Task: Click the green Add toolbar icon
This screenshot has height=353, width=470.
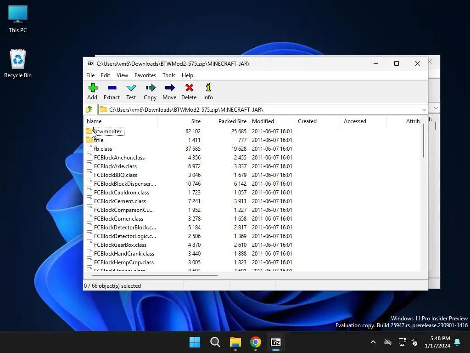Action: [x=93, y=88]
